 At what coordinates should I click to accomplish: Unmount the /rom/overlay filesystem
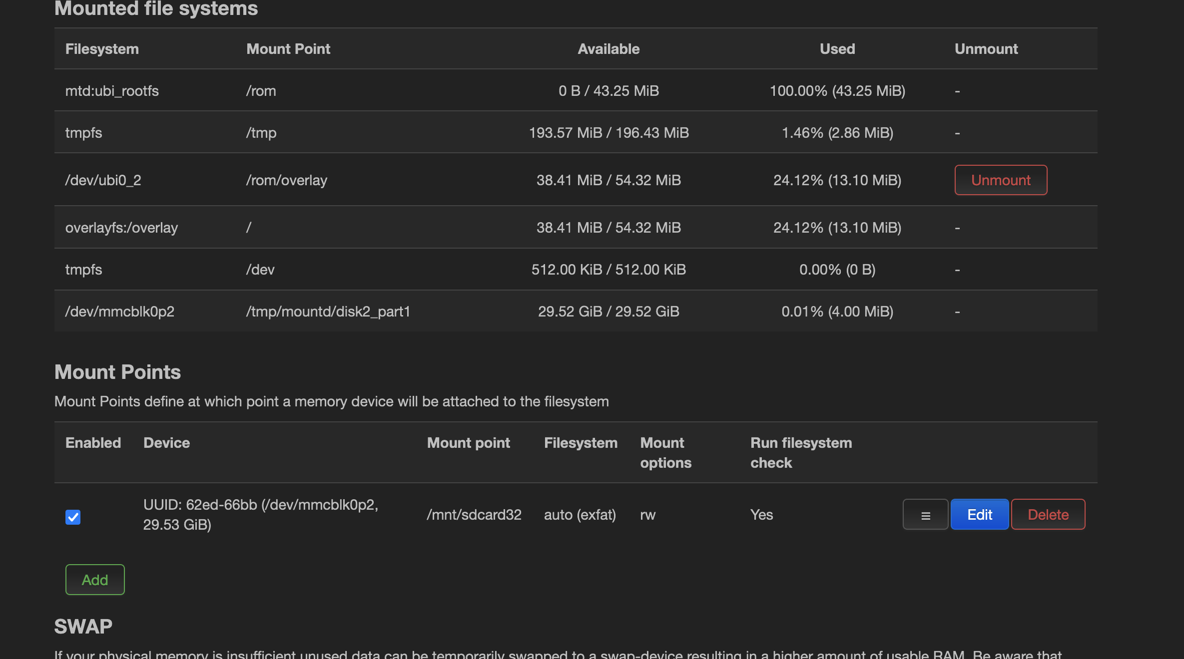pos(1001,180)
